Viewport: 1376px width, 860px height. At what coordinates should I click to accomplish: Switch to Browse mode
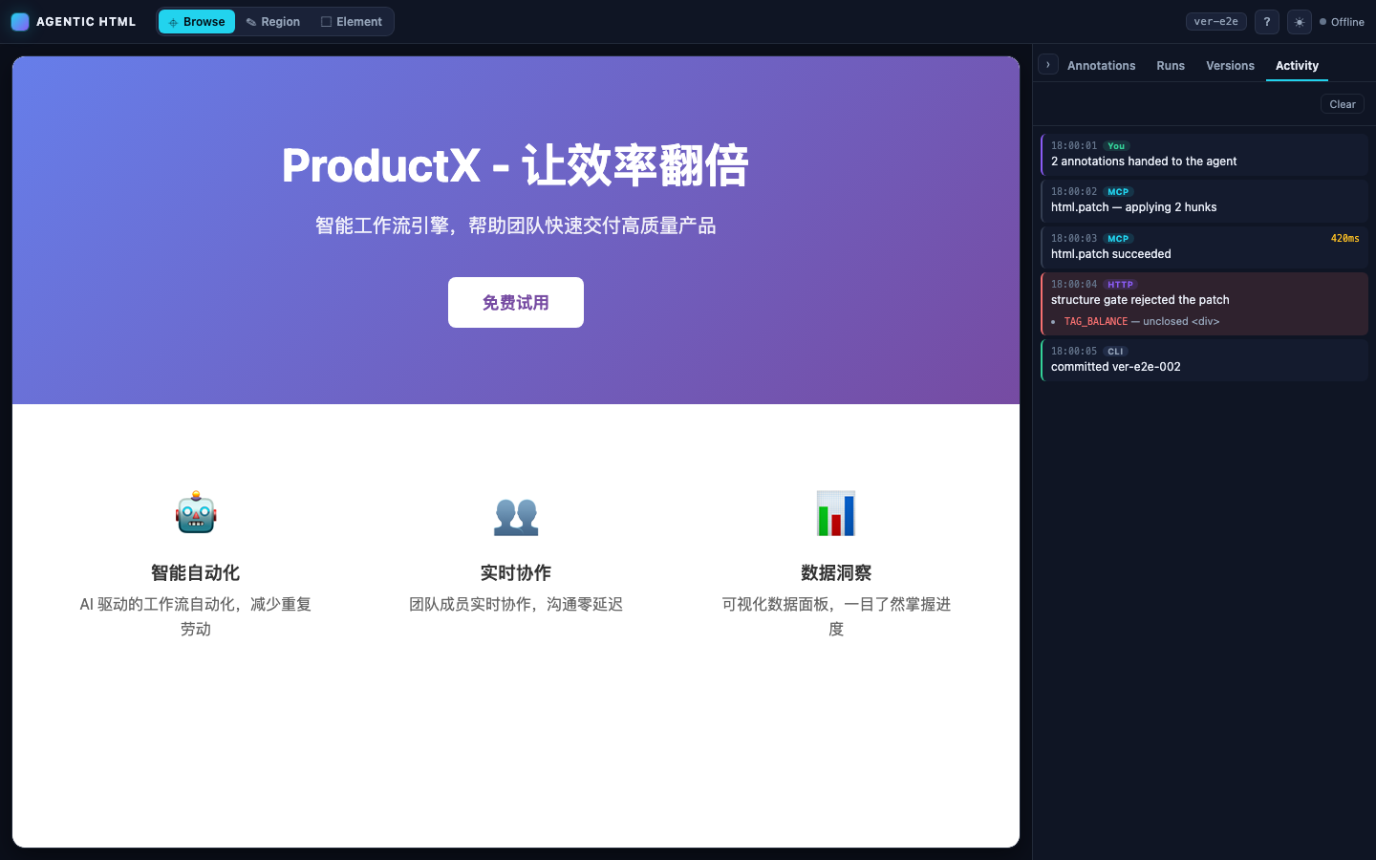(197, 22)
